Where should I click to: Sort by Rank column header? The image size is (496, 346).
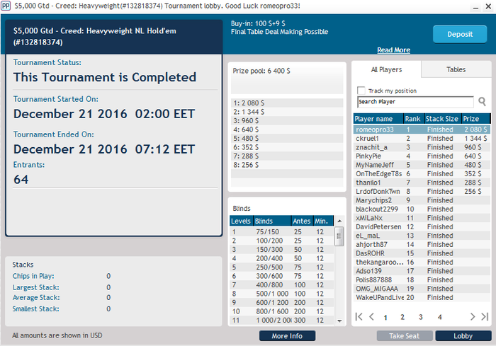pyautogui.click(x=414, y=119)
